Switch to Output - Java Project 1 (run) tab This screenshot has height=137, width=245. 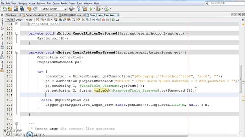coord(39,15)
